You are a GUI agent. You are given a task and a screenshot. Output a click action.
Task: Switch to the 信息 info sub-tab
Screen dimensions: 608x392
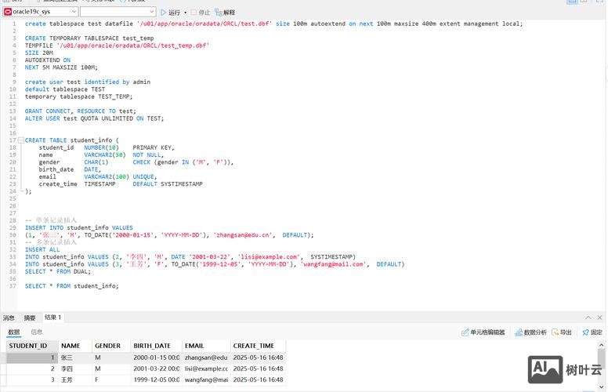coord(37,332)
